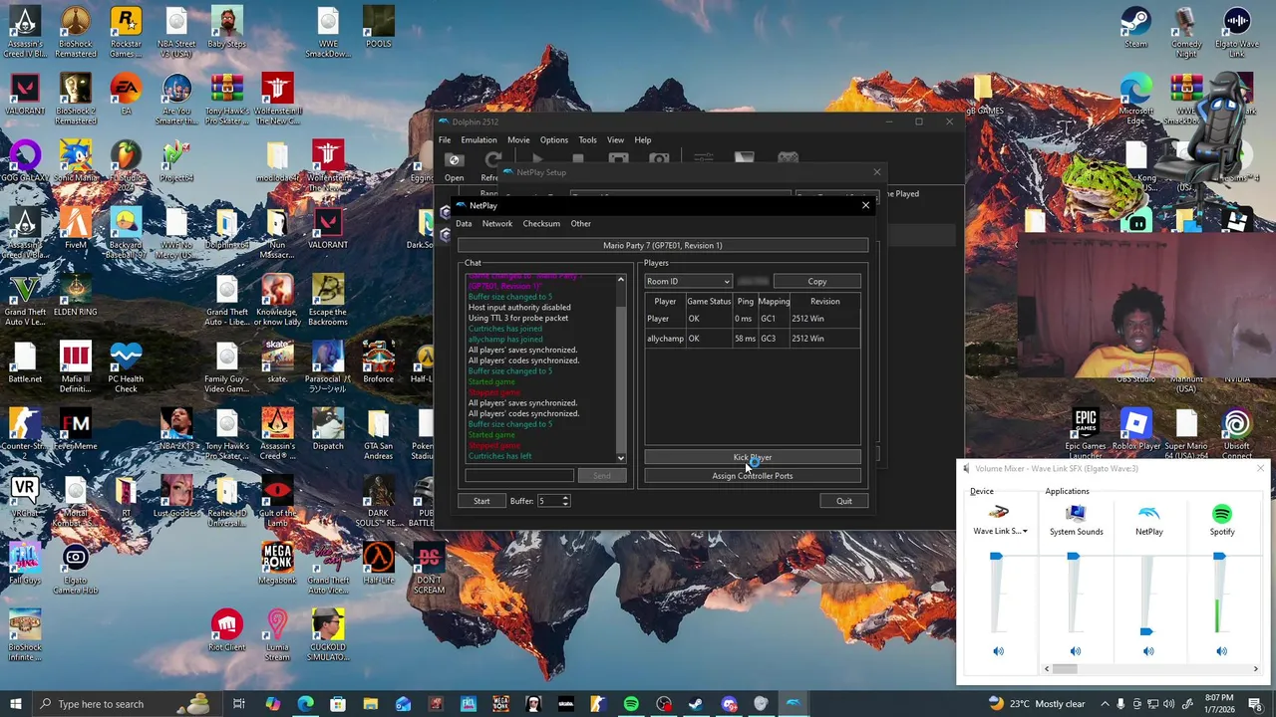Adjust the Wave Link device volume slider

[996, 558]
